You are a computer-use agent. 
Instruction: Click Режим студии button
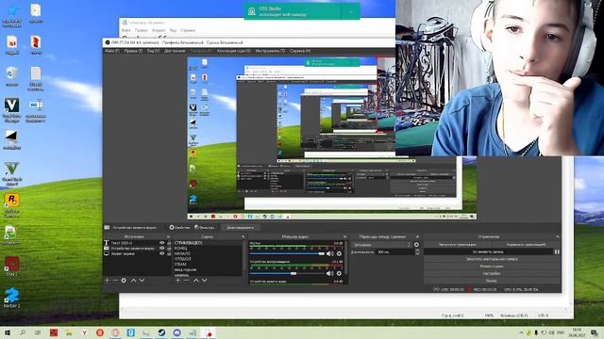point(492,266)
